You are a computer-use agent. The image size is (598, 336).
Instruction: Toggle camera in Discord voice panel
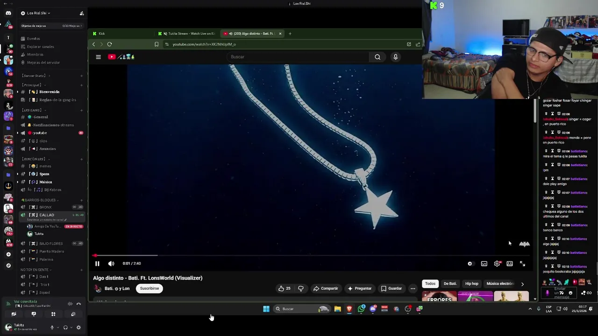click(x=14, y=314)
